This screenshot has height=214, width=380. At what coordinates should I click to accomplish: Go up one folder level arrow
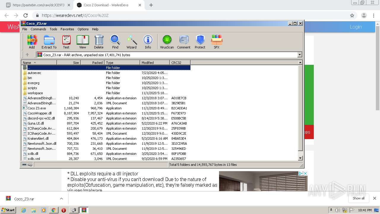[27, 55]
